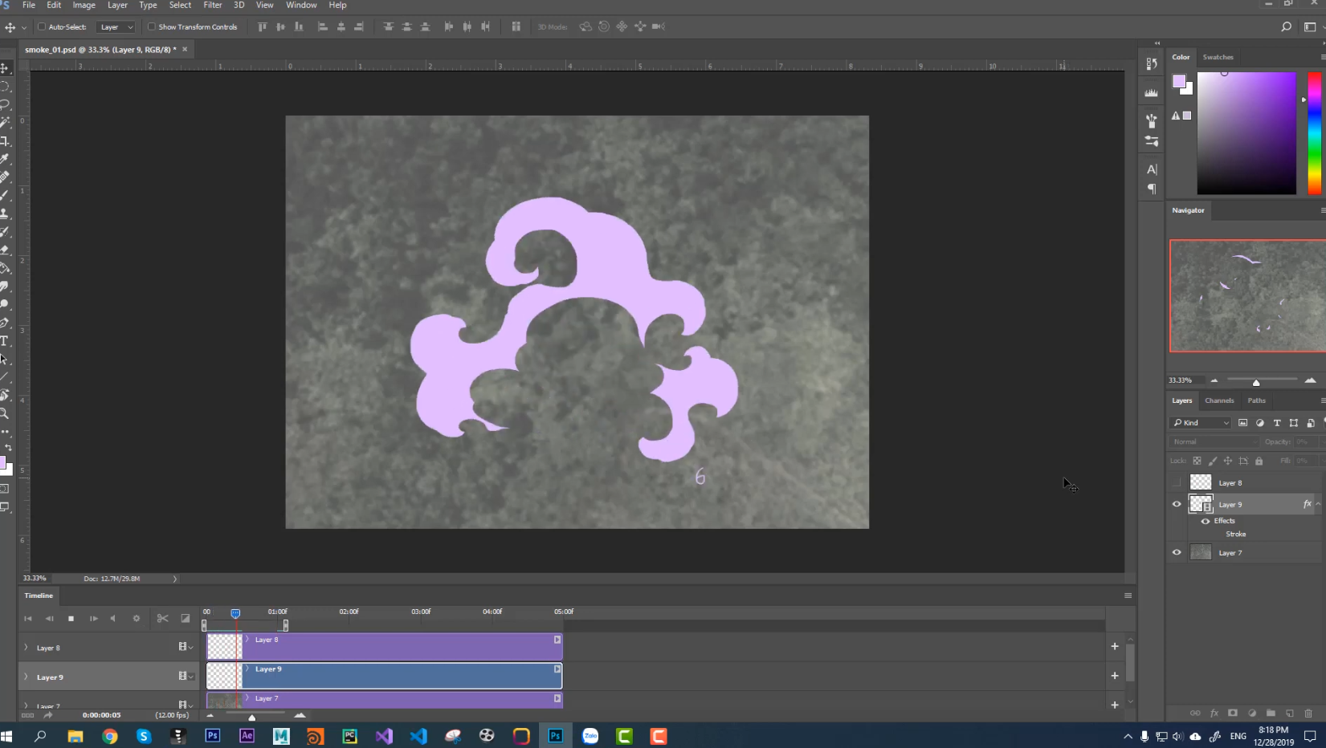Step to the previous frame
This screenshot has height=748, width=1326.
(49, 618)
